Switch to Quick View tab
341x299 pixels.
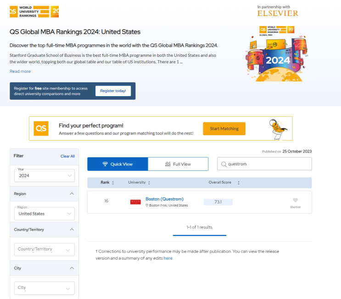(x=117, y=164)
